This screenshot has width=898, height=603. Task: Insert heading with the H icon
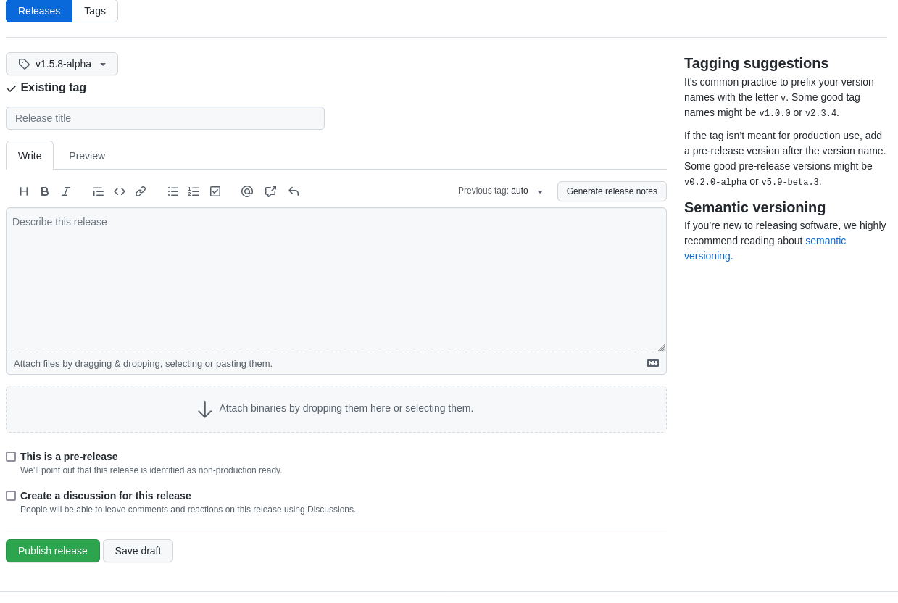tap(24, 191)
